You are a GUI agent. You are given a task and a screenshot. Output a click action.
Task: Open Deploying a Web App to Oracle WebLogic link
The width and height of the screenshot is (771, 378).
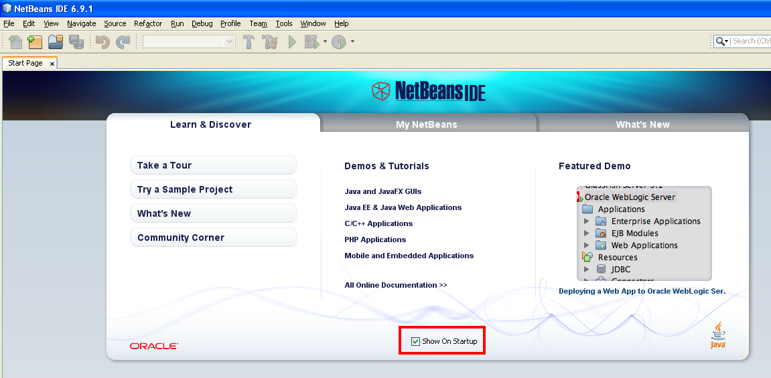pos(642,291)
